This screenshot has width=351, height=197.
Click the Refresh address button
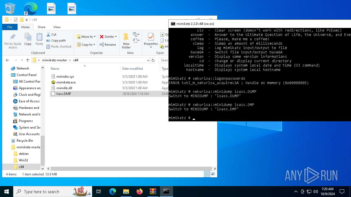[x=153, y=60]
